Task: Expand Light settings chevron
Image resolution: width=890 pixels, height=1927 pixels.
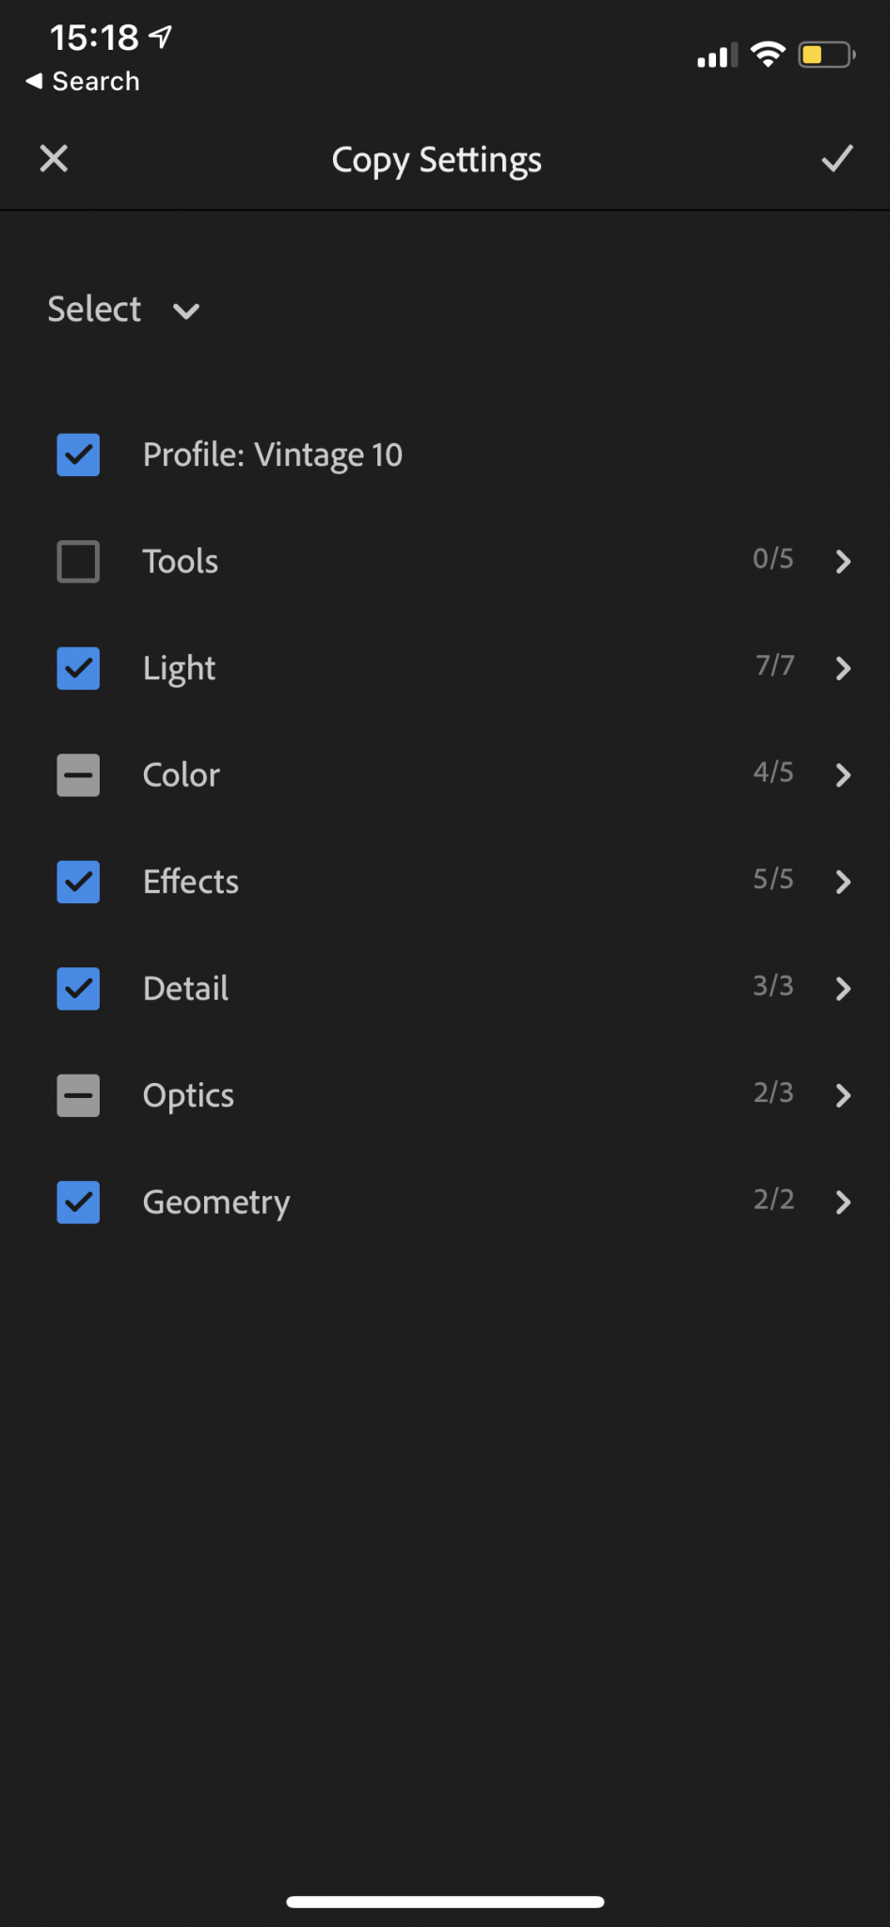Action: [x=843, y=668]
